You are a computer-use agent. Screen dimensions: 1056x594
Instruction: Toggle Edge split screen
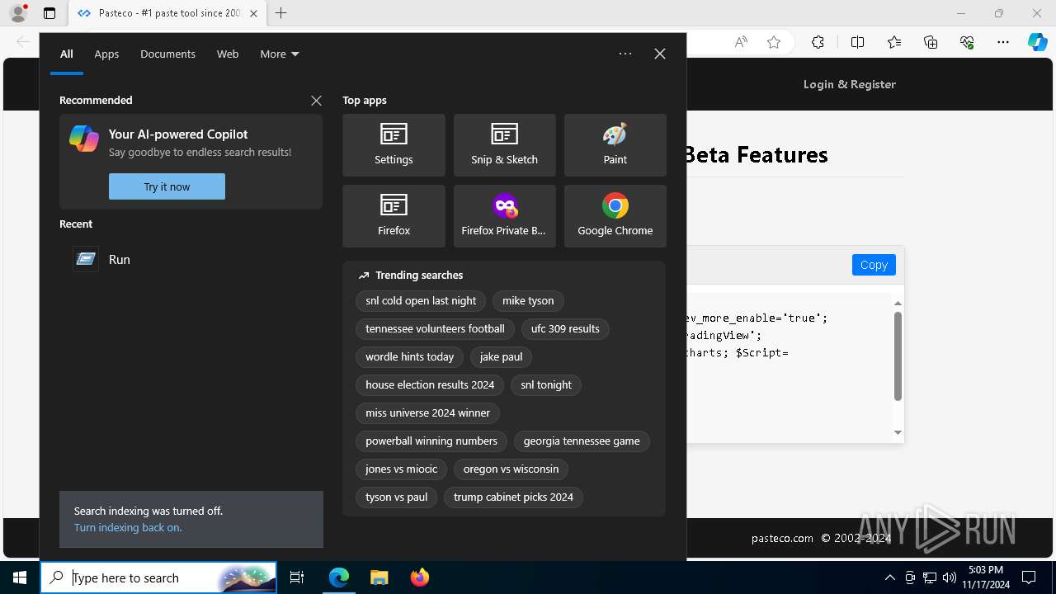(x=857, y=42)
